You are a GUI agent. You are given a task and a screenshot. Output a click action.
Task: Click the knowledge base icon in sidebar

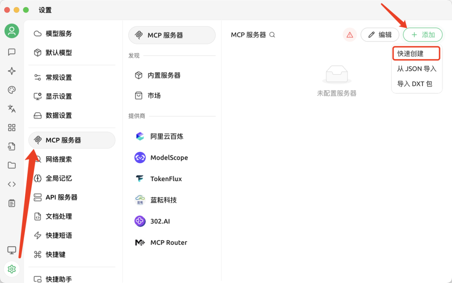(x=11, y=146)
